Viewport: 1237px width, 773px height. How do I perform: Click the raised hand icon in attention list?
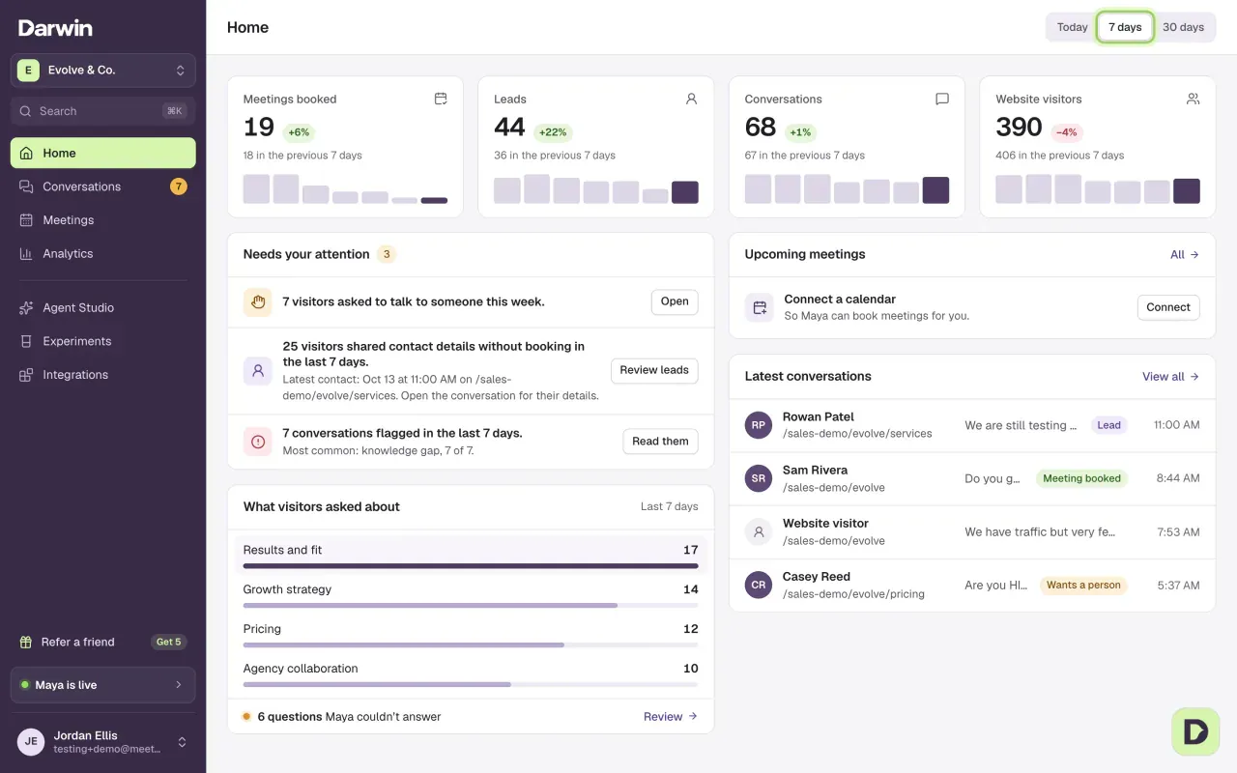258,302
